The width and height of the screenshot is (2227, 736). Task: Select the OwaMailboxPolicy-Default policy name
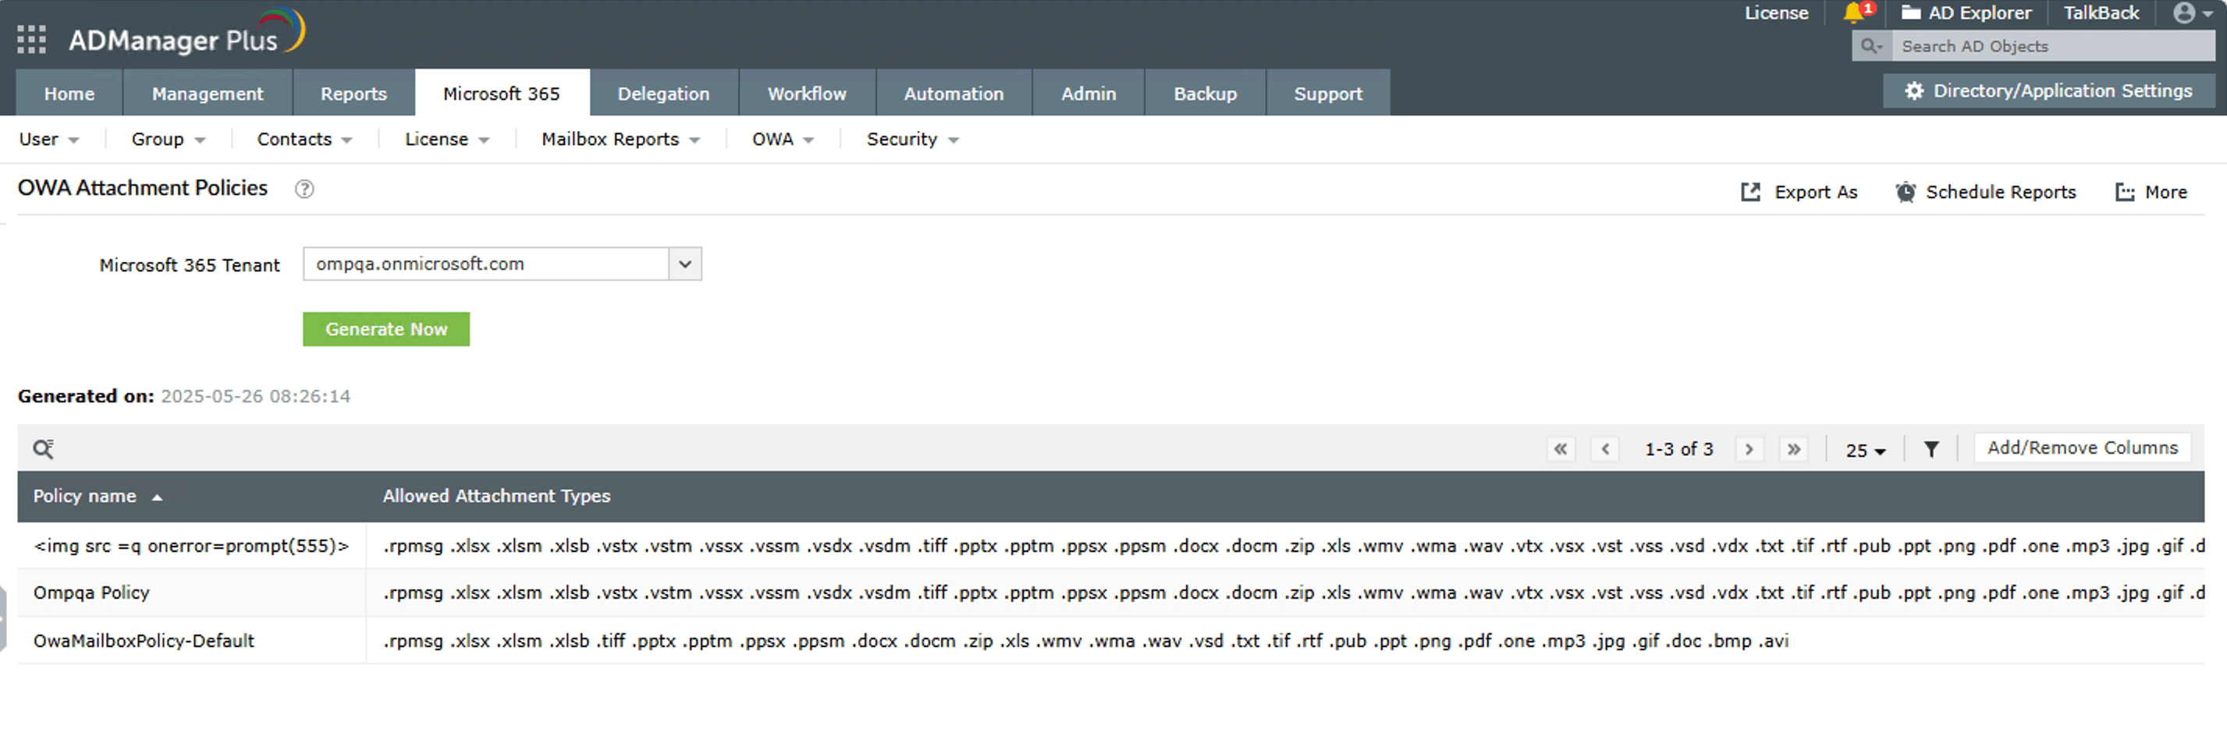144,641
